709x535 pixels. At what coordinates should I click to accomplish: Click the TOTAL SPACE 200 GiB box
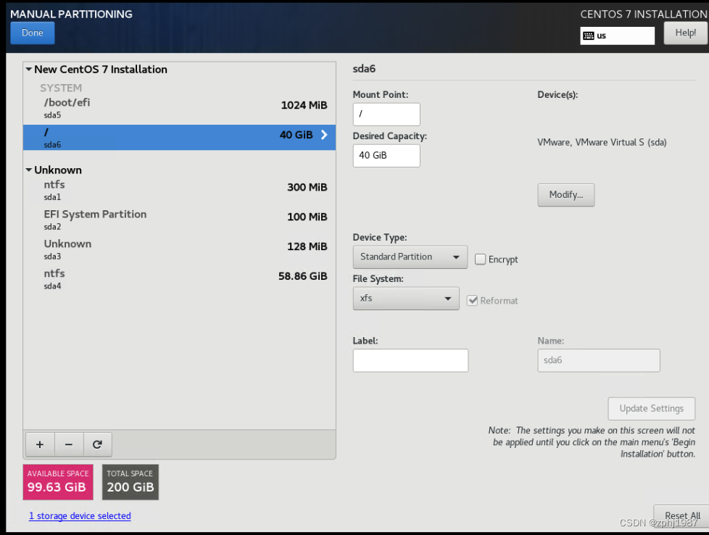coord(130,482)
